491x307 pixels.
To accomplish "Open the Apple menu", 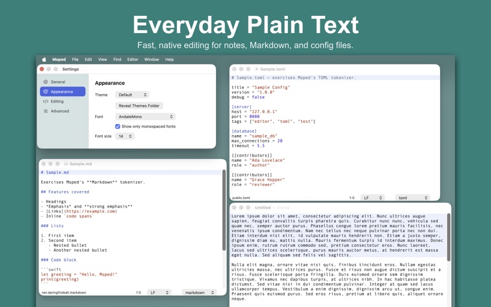I will point(44,59).
